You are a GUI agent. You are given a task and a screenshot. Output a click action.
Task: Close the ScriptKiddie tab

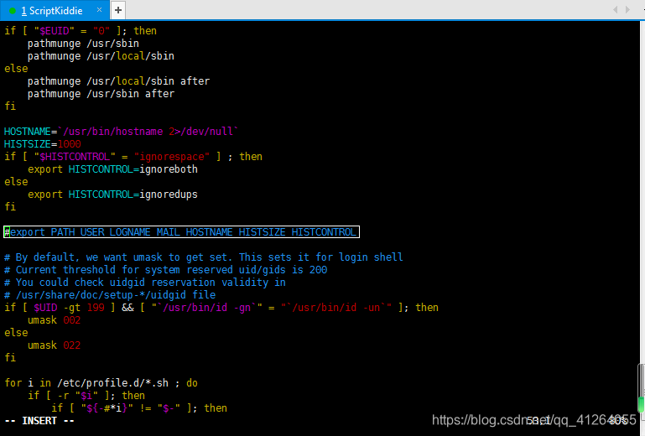[x=99, y=10]
